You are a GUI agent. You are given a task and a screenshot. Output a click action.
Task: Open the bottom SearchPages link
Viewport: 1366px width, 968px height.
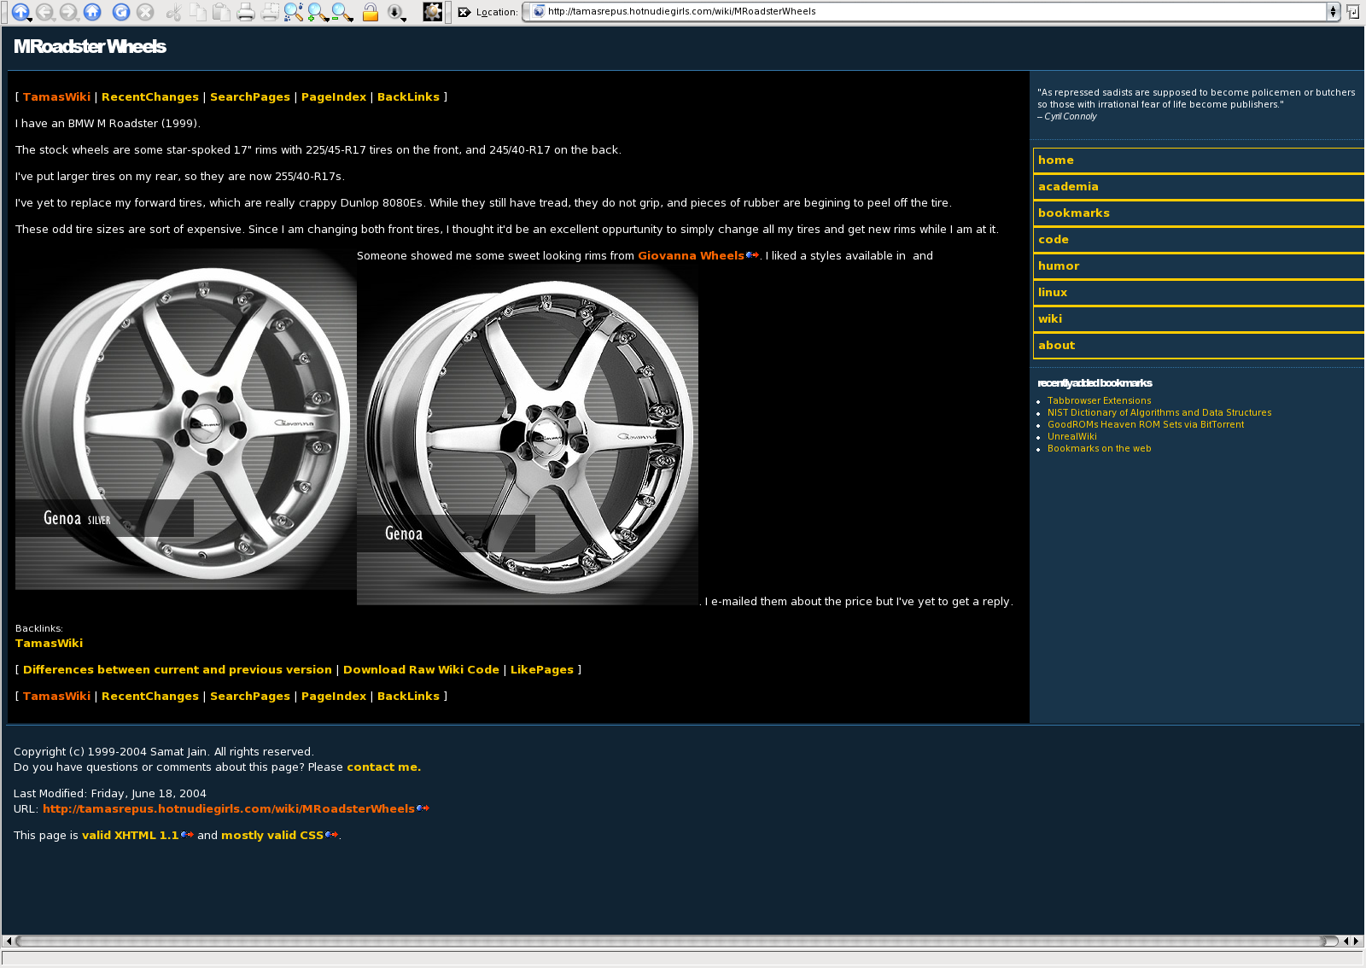(250, 697)
